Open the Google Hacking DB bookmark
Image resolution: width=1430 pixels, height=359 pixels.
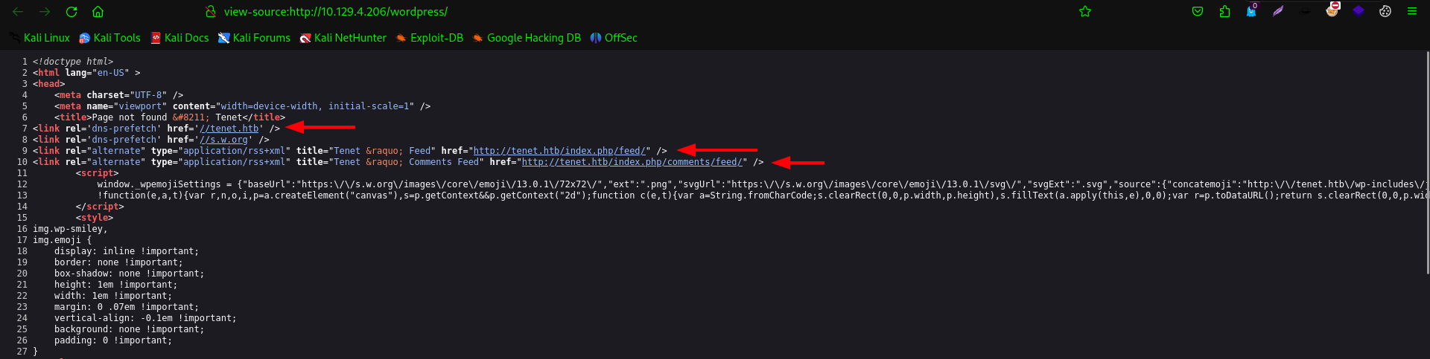tap(527, 38)
